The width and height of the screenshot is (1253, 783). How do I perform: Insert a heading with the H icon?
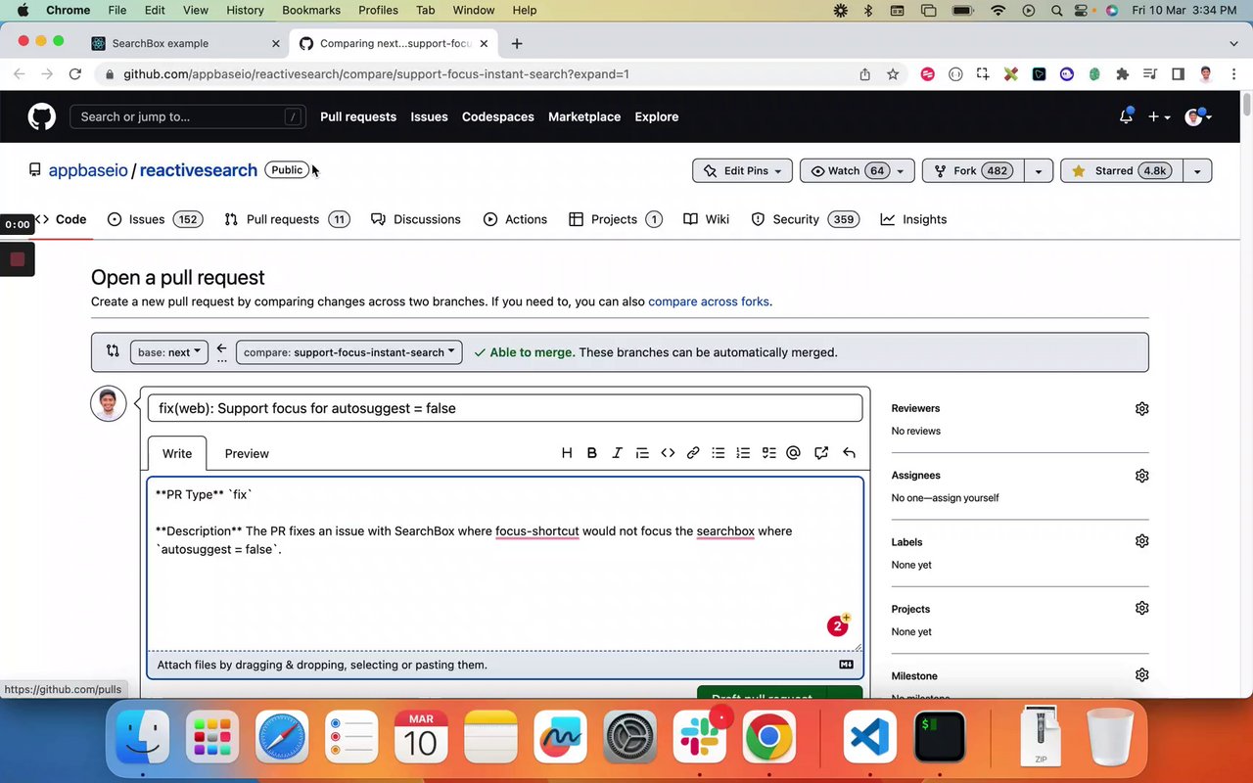[567, 453]
